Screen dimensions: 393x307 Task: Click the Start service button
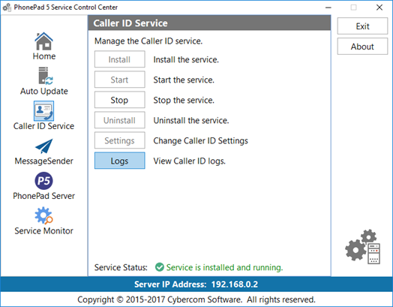click(x=119, y=80)
